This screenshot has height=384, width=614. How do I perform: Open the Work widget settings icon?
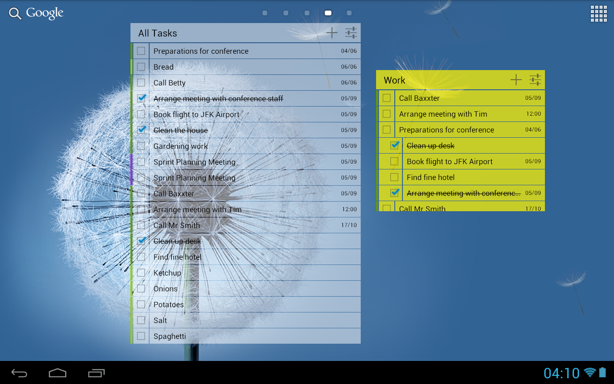point(535,80)
